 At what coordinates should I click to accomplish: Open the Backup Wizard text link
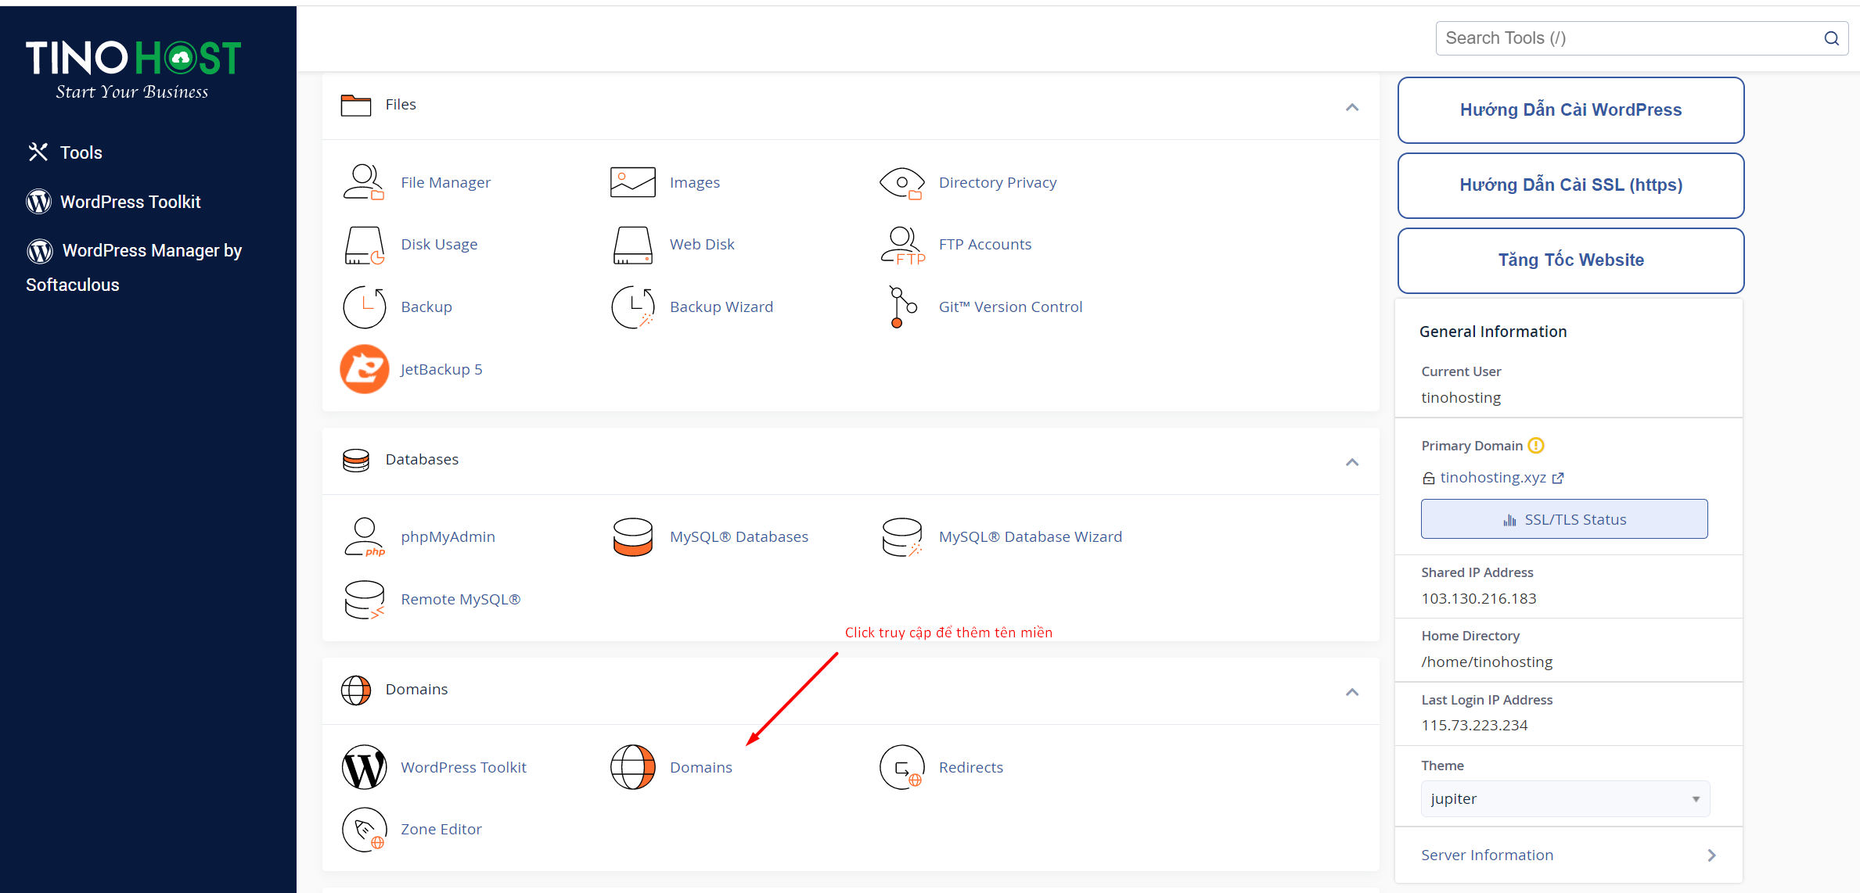pyautogui.click(x=721, y=307)
